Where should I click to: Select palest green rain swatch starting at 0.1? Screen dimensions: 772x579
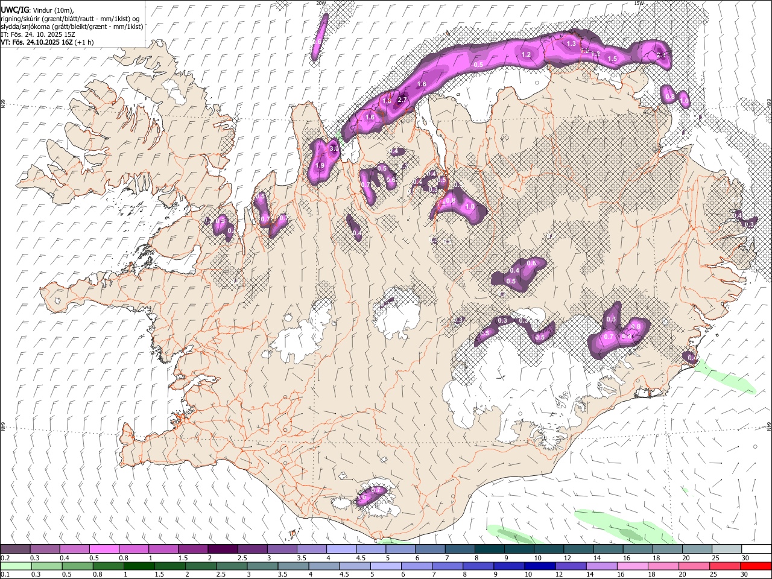[x=15, y=566]
